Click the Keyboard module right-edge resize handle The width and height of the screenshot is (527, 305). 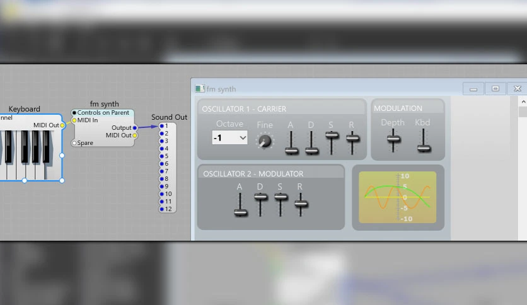pyautogui.click(x=62, y=156)
